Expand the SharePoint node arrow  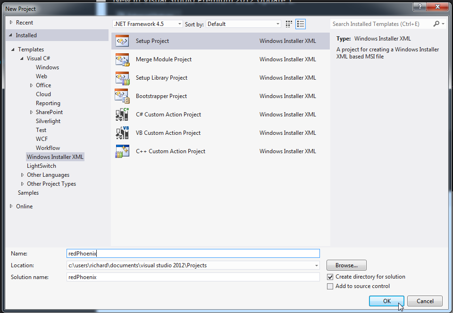pos(31,112)
